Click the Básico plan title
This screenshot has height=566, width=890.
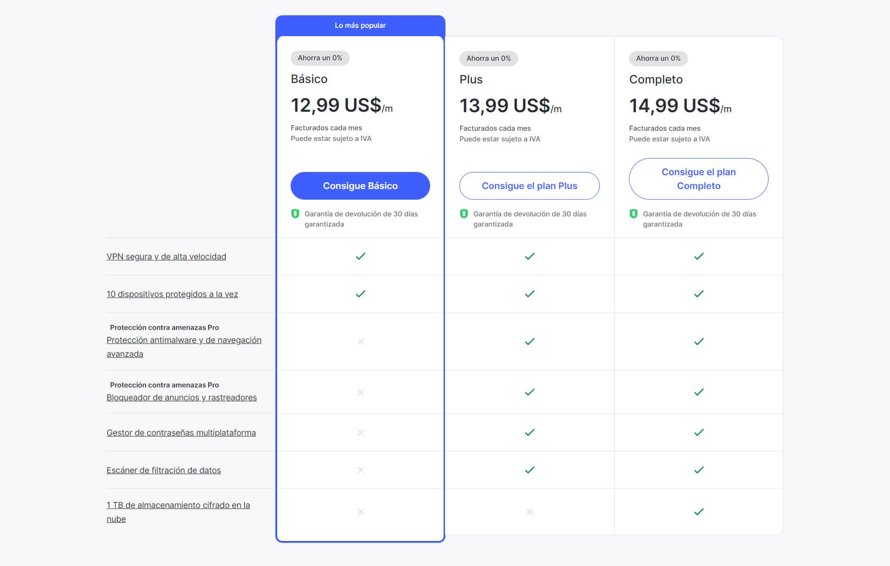pyautogui.click(x=309, y=79)
